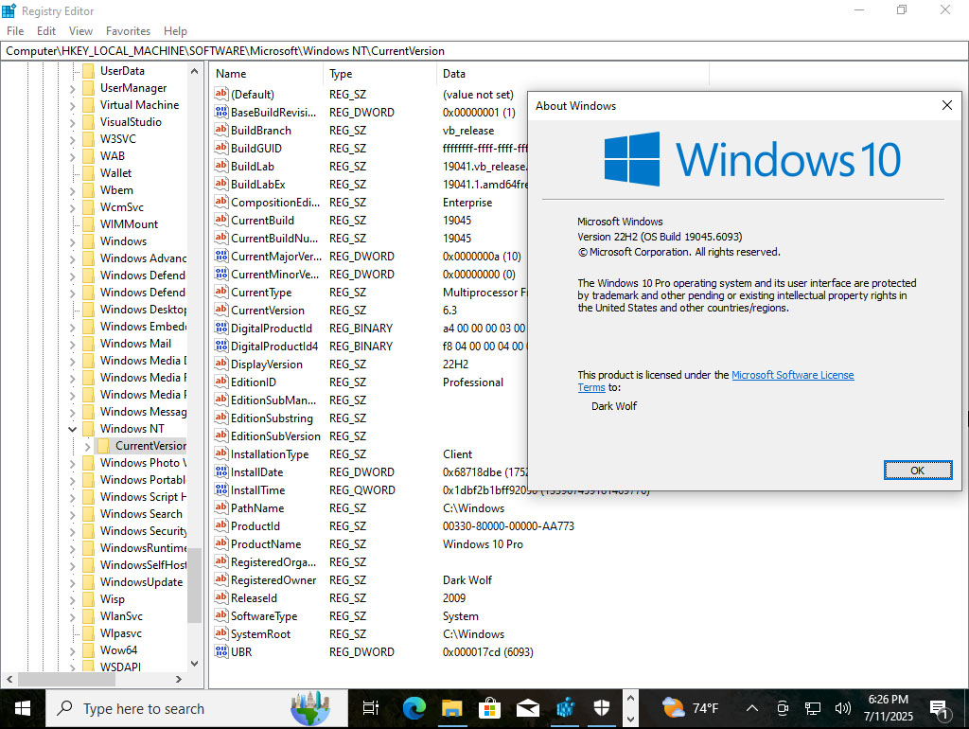The image size is (969, 729).
Task: Click the tree pane horizontal scrollbar thumb
Action: (x=66, y=679)
